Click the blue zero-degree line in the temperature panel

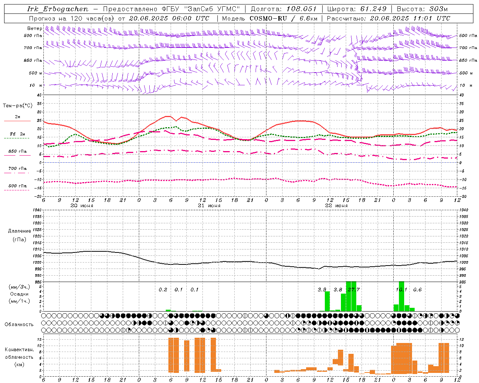click(250, 163)
